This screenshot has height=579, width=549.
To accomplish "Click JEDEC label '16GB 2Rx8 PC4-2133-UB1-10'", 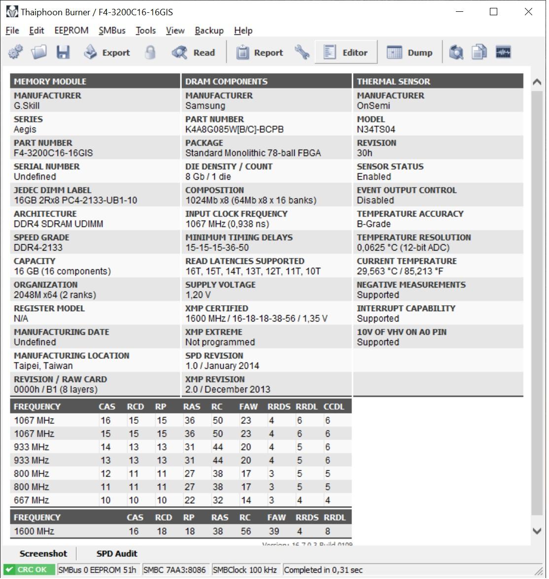I will [x=75, y=200].
